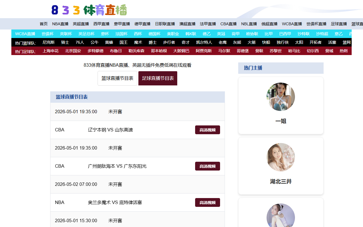Select 76人 basketball team
The image size is (363, 227).
click(x=80, y=42)
